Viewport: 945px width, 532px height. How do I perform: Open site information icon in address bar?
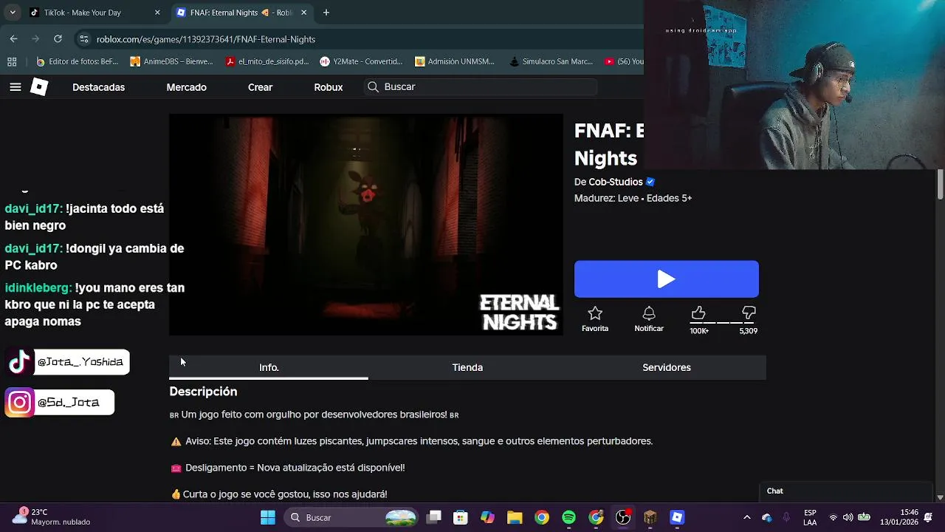[x=84, y=39]
